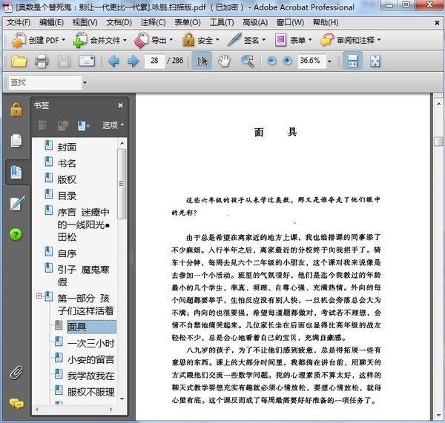This screenshot has height=423, width=445.
Task: Open the Attachments panel using the paperclip icon
Action: (16, 373)
